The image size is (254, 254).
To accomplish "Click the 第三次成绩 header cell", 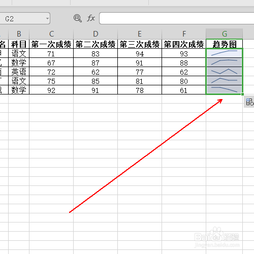I will (140, 44).
